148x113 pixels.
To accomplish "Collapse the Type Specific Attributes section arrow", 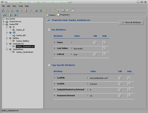I will pyautogui.click(x=49, y=65).
